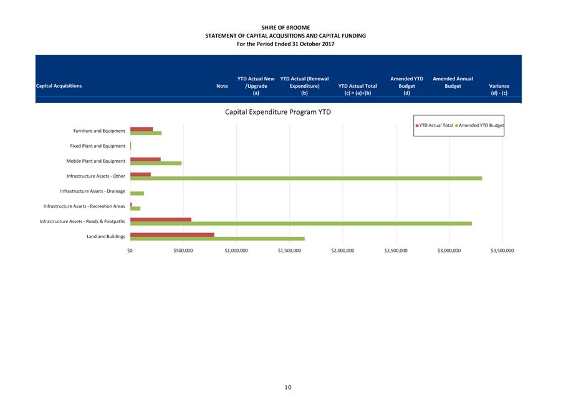Select red actual bar for Infrastructure Assets - Other

140,175
